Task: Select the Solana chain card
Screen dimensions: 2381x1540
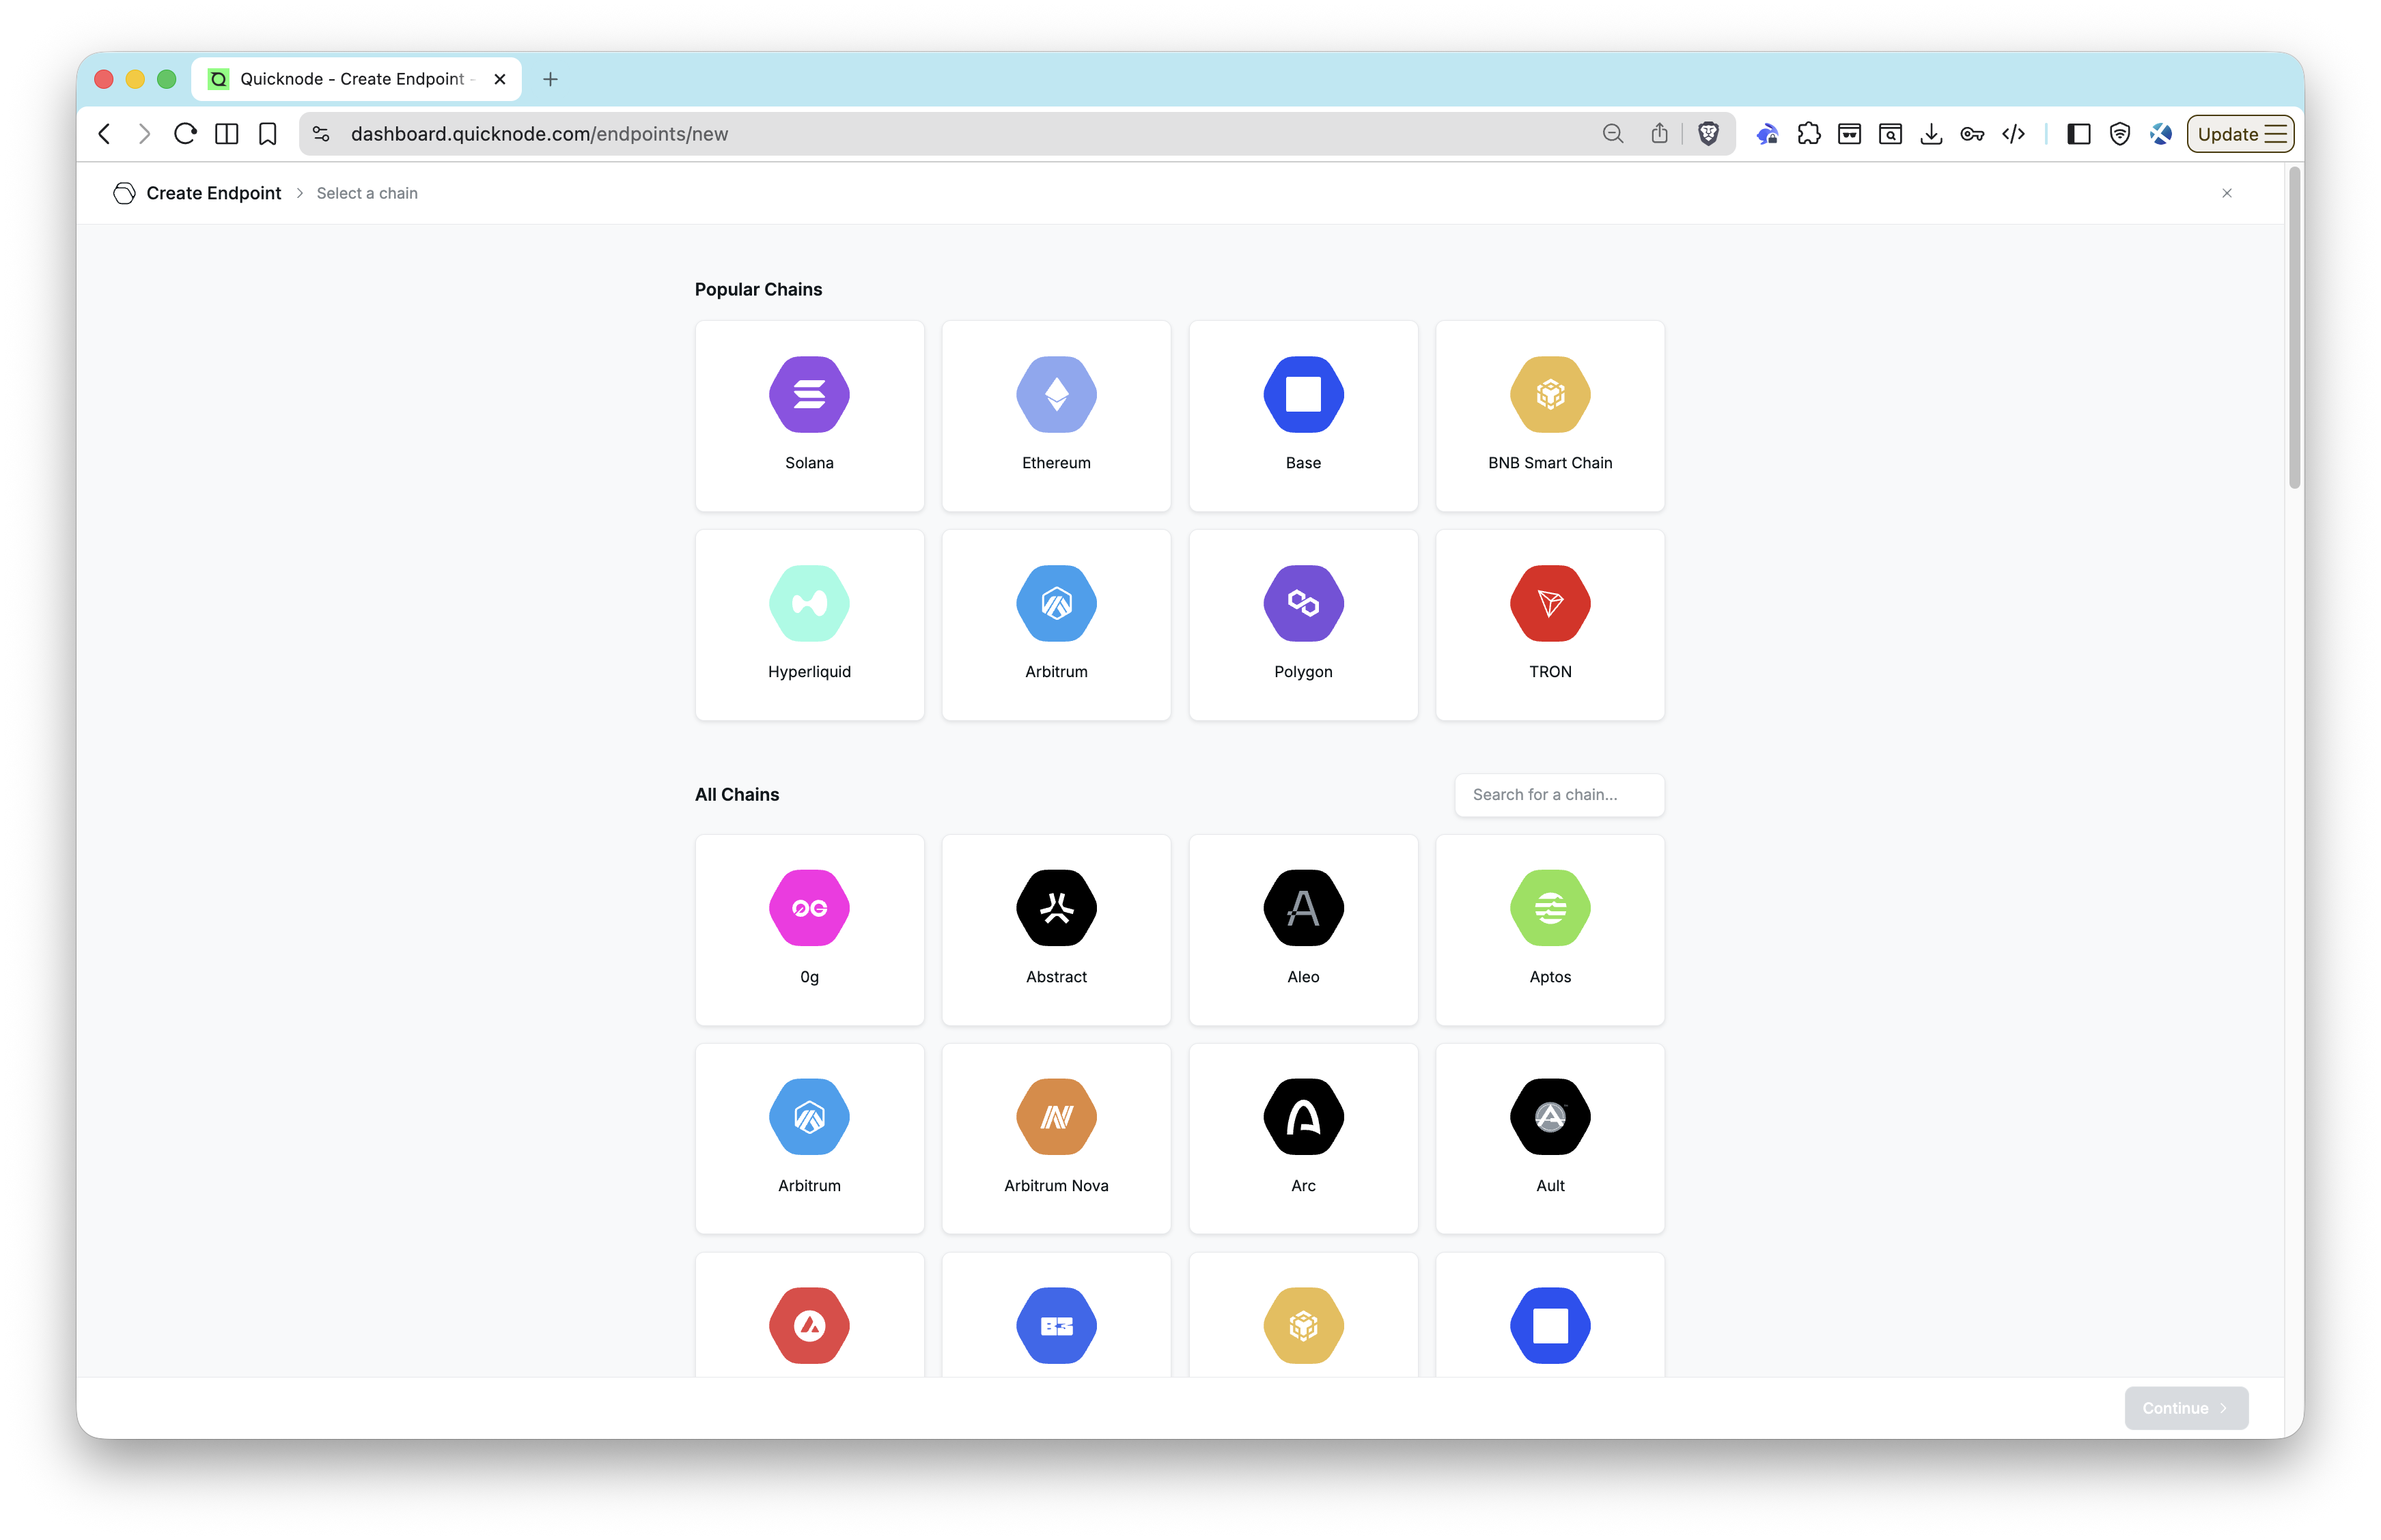Action: 809,415
